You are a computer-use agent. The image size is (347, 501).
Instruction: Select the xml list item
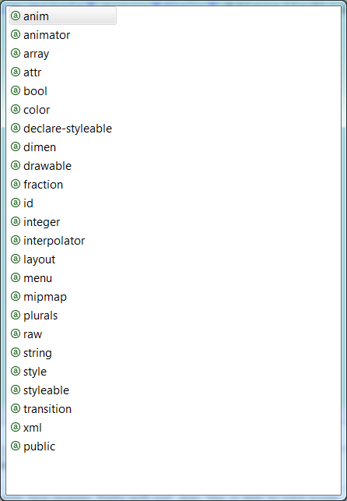click(x=32, y=428)
